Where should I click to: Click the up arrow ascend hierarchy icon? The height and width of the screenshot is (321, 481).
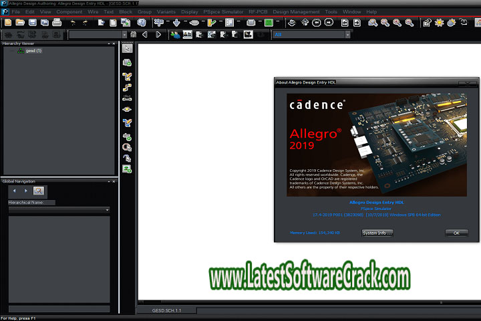[305, 23]
